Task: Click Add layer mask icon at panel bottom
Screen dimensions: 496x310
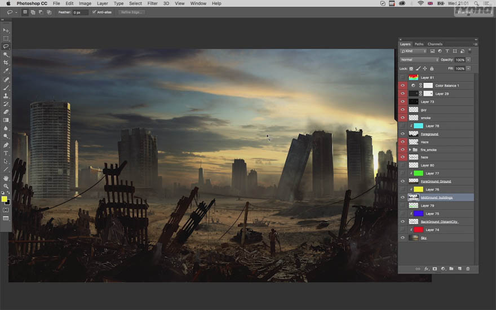Action: pyautogui.click(x=435, y=269)
